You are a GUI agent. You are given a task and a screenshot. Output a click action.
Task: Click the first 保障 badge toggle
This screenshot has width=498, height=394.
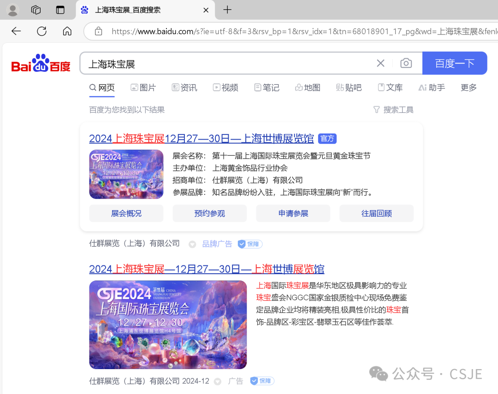pos(249,244)
